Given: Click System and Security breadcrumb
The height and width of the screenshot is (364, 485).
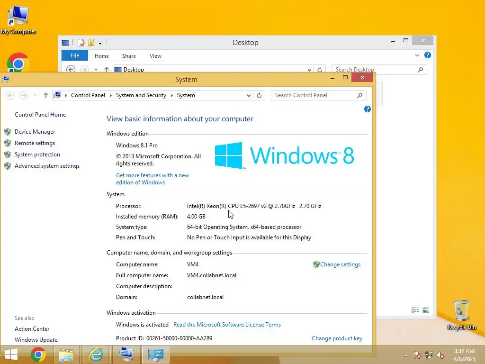Looking at the screenshot, I should click(x=141, y=95).
